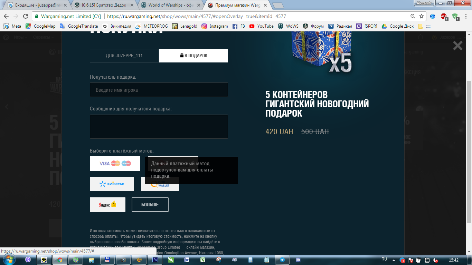This screenshot has height=265, width=472.
Task: Open the Alexandr Chrome profile button
Action: click(x=424, y=3)
